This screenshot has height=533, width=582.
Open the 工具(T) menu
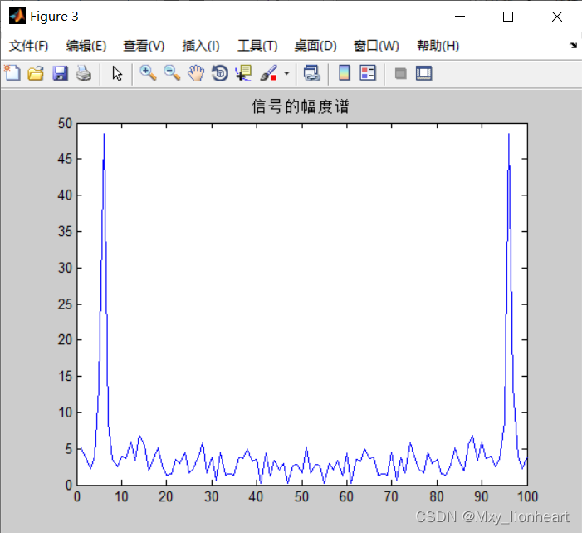pyautogui.click(x=257, y=46)
